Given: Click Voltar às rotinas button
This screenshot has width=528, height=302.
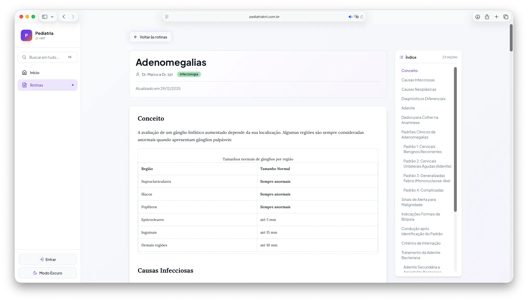Looking at the screenshot, I should [150, 37].
